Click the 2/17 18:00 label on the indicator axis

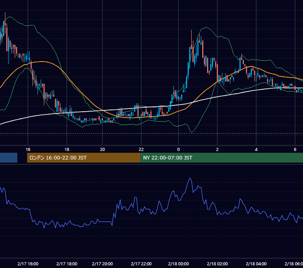[x=67, y=264]
